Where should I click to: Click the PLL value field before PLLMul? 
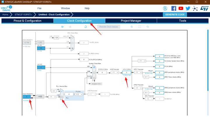coord(69,94)
